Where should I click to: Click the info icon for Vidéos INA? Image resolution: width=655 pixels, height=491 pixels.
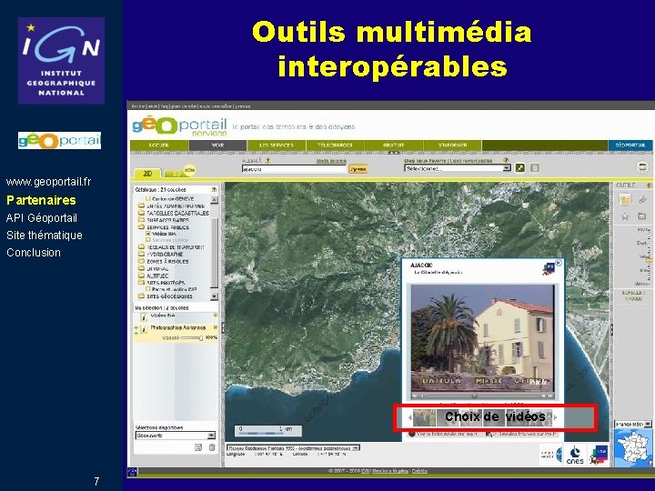[144, 317]
